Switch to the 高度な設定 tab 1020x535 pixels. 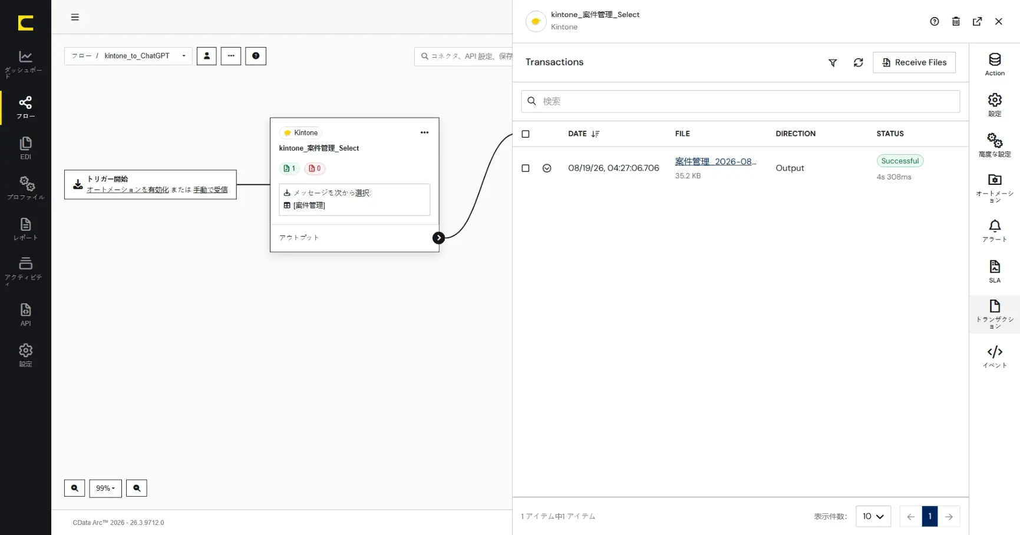pos(995,145)
